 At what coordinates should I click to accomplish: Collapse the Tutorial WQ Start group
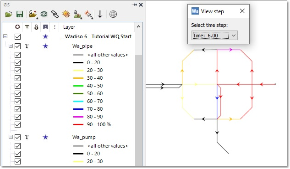(x=5, y=36)
